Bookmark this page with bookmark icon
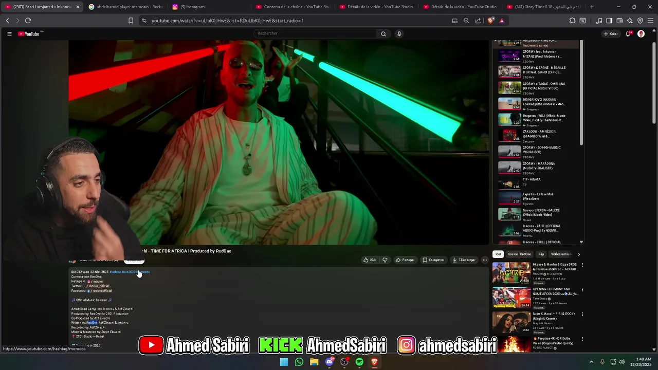Screen dimensions: 658x370 (131, 21)
